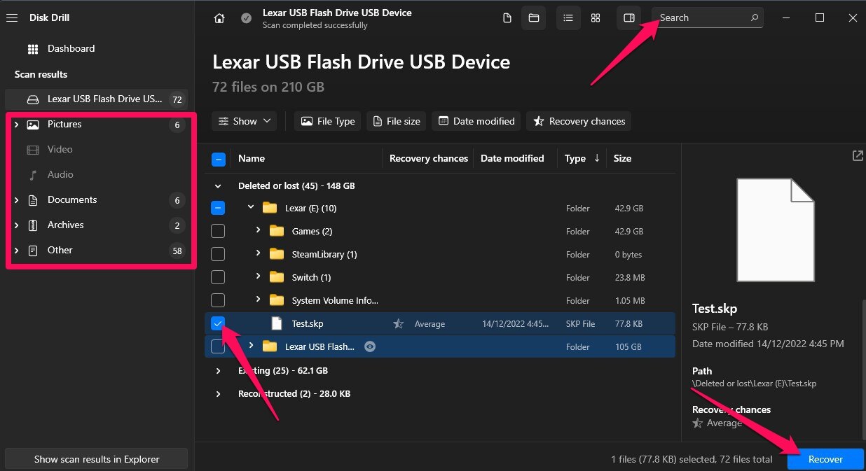
Task: Go to home screen icon
Action: tap(219, 18)
